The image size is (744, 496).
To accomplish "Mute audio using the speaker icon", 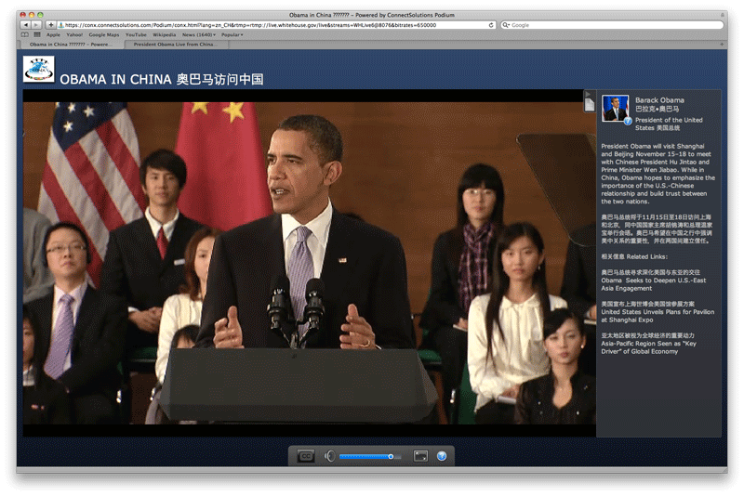I will click(329, 456).
